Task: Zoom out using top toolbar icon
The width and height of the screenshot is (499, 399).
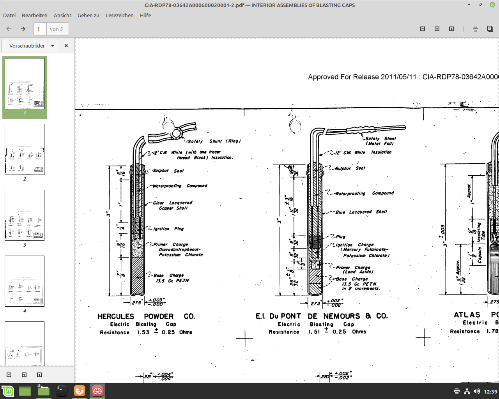Action: (423, 29)
